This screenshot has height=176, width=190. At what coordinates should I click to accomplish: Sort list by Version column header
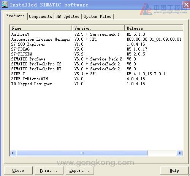[98, 28]
